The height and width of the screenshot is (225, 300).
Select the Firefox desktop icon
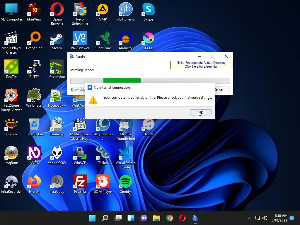coord(34,184)
